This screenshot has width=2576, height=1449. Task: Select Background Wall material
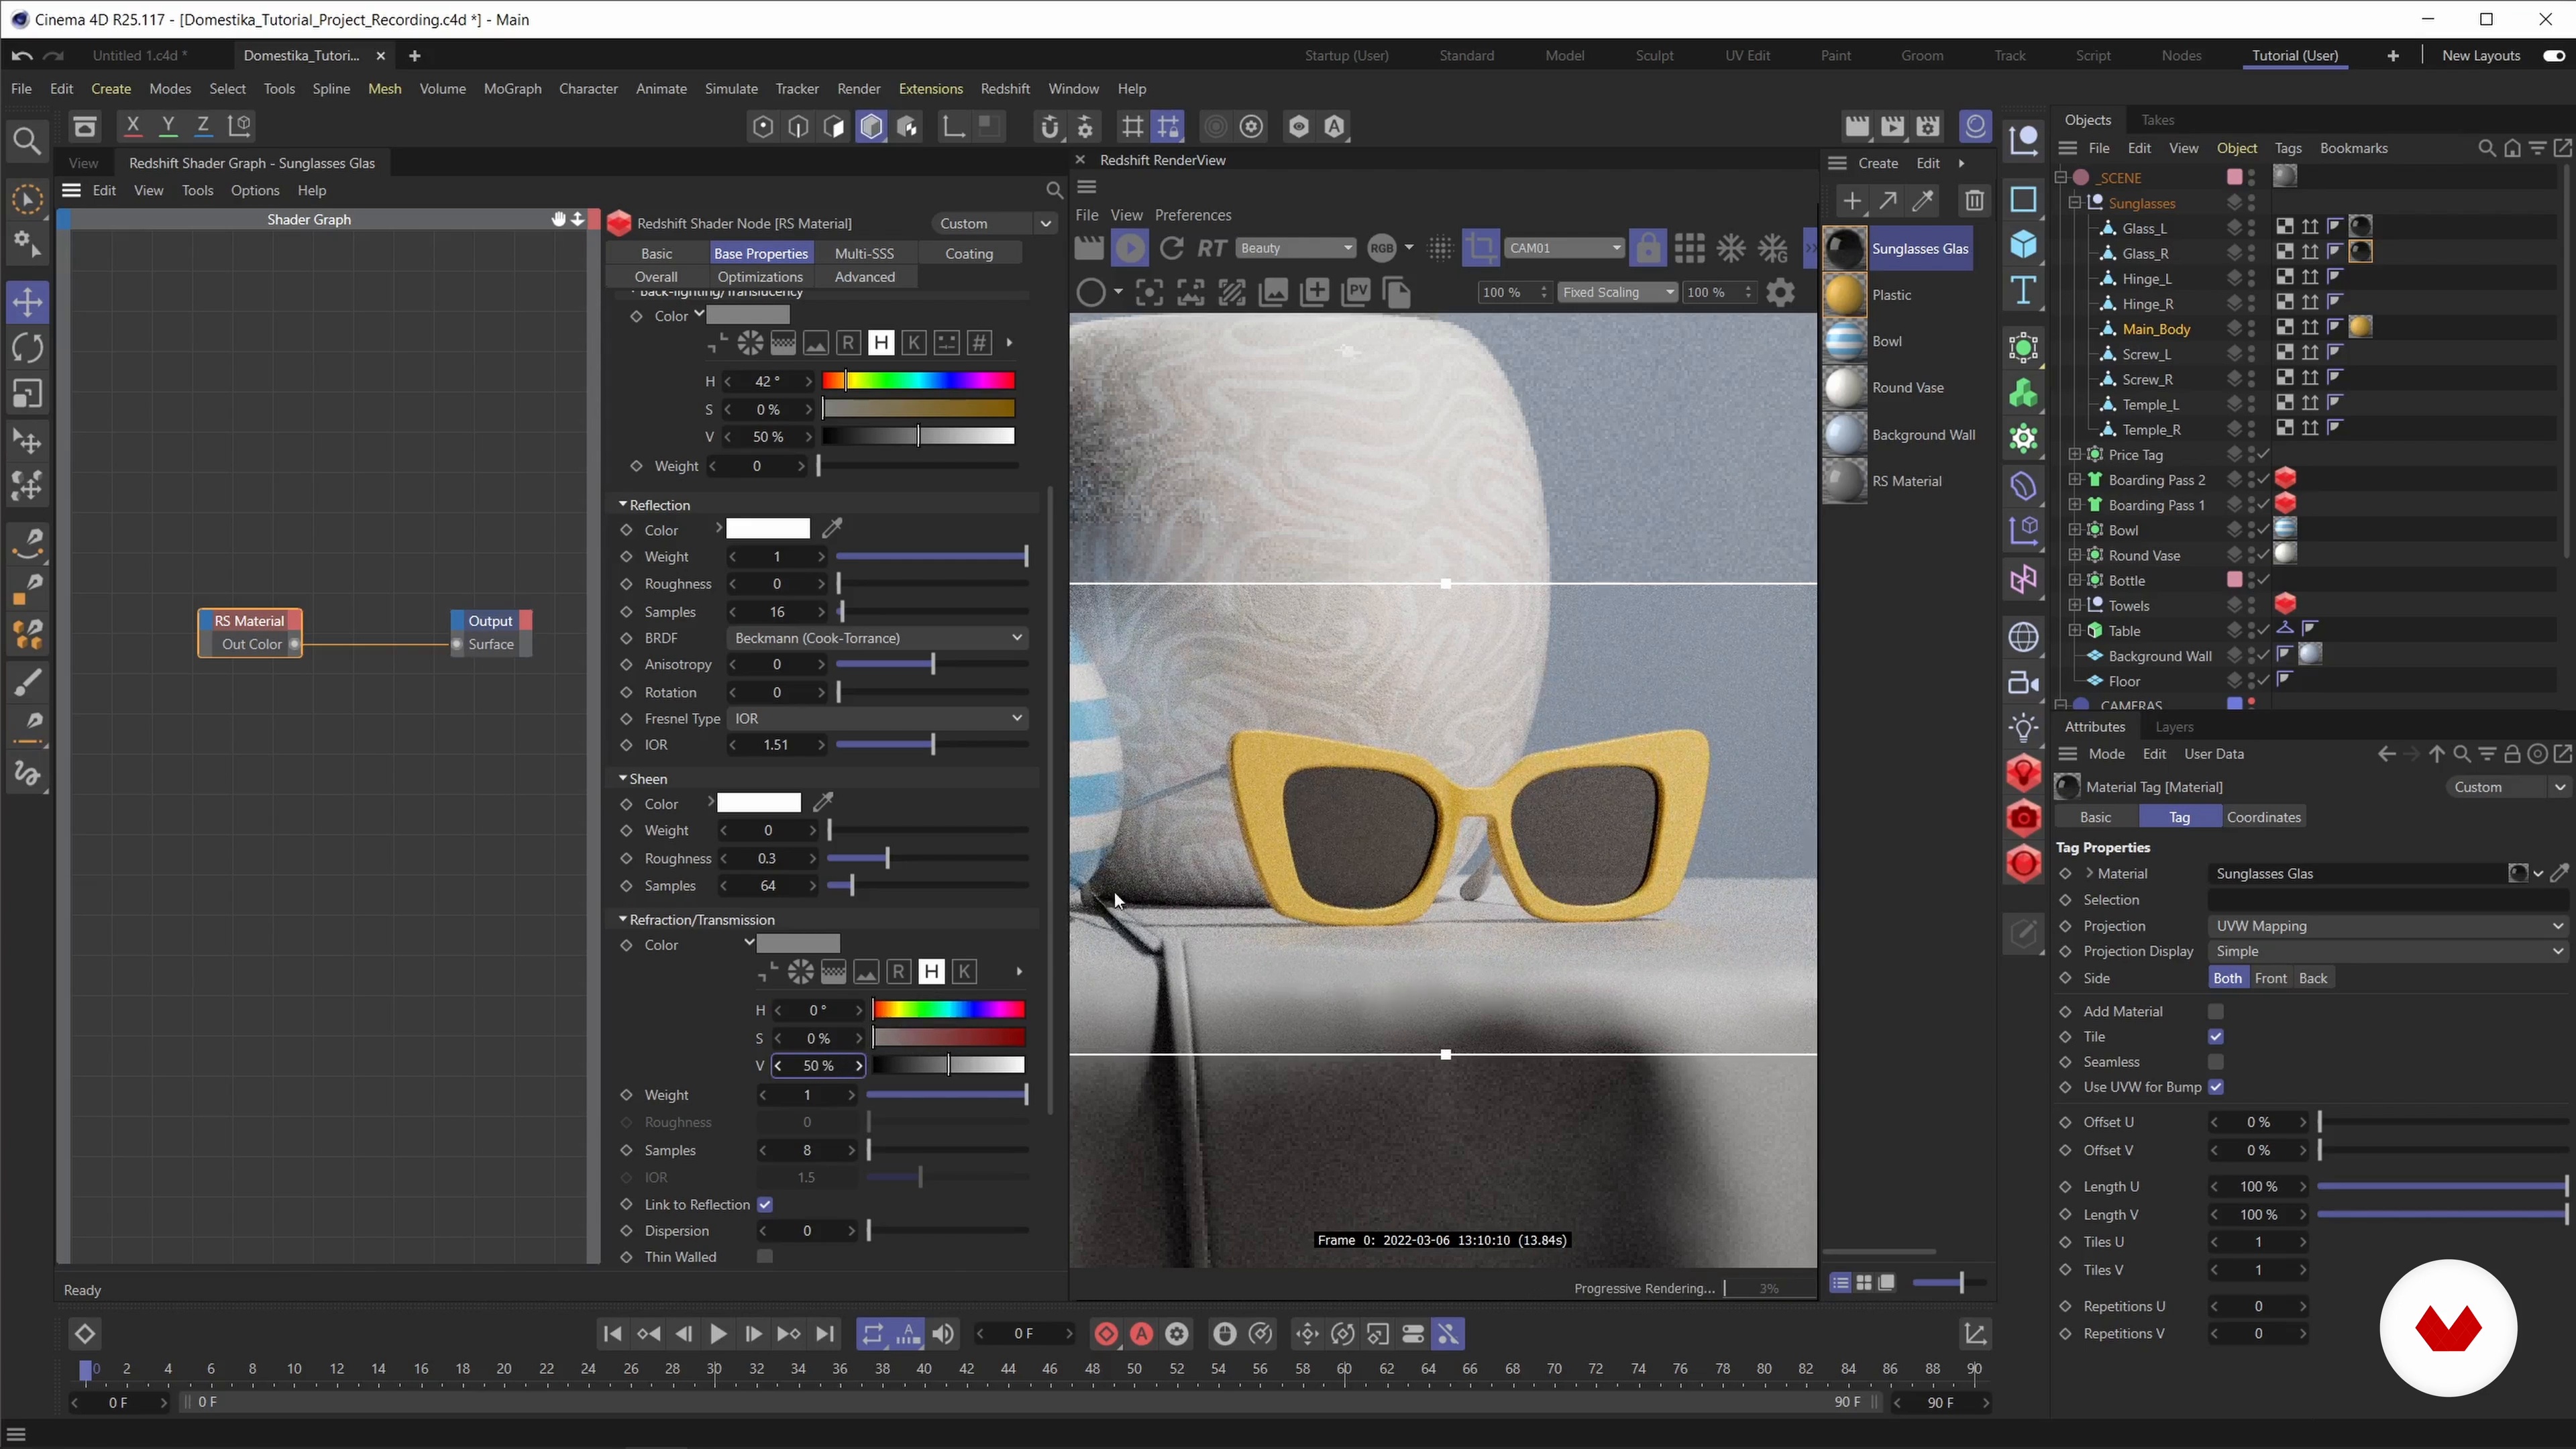[1923, 435]
